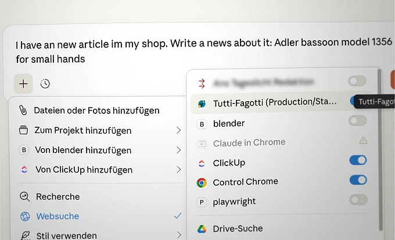Image resolution: width=395 pixels, height=240 pixels.
Task: Click the blender B icon in connector list
Action: (202, 124)
